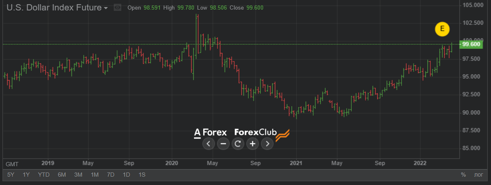This screenshot has height=185, width=491.
Task: Click the 2020 label on time axis
Action: (x=171, y=163)
